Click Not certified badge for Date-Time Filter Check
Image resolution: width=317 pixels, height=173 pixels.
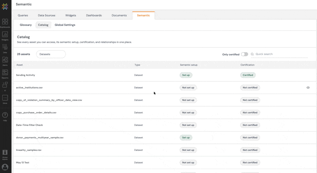[250, 125]
